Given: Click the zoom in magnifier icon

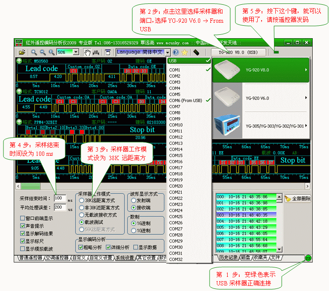Looking at the screenshot, I should click(34, 52).
